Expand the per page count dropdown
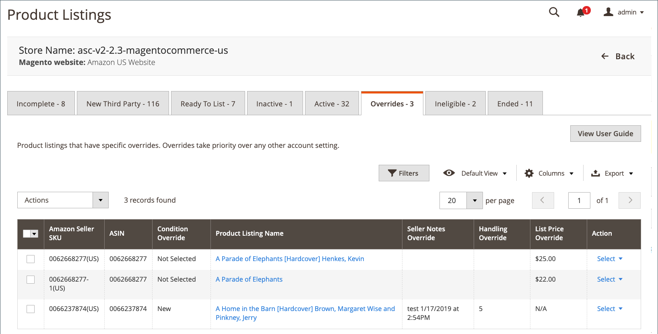Image resolution: width=658 pixels, height=334 pixels. pos(474,200)
